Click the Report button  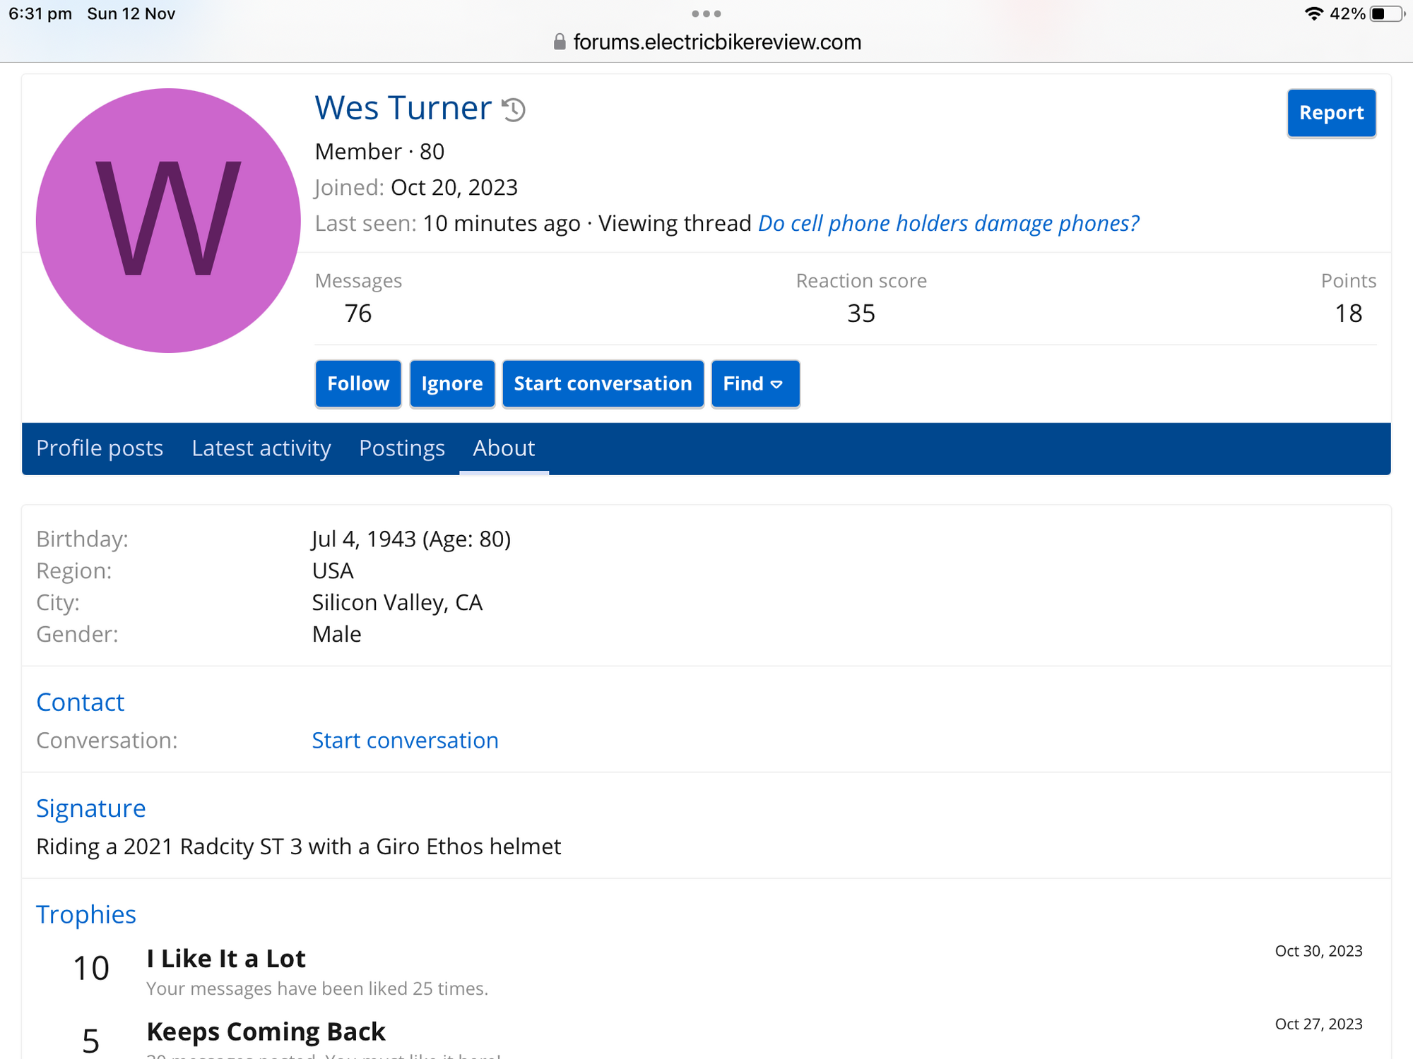[x=1330, y=113]
